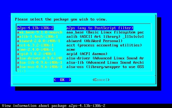Highlight the acme-2.4.0-i486-1 package
This screenshot has height=108, width=172.
tap(35, 49)
